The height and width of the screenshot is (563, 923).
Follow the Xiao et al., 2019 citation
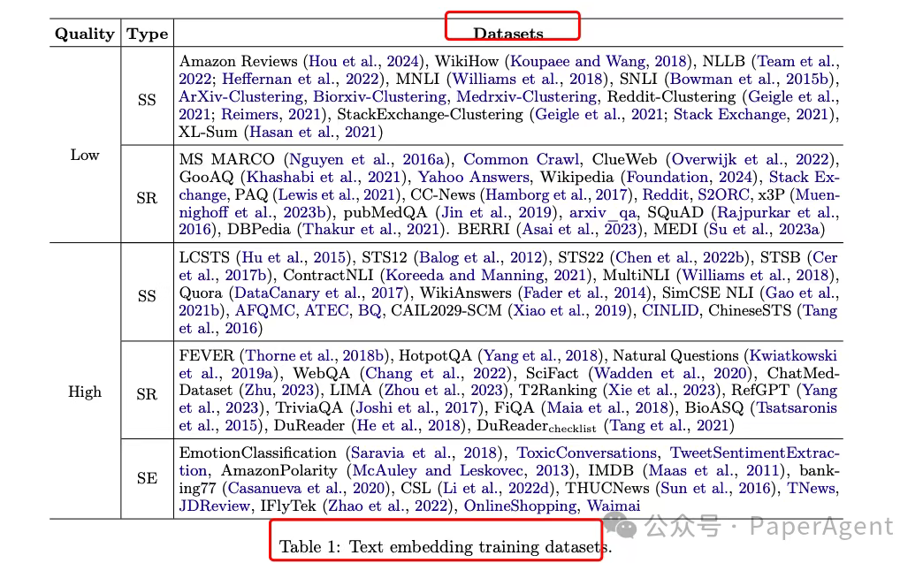point(572,310)
